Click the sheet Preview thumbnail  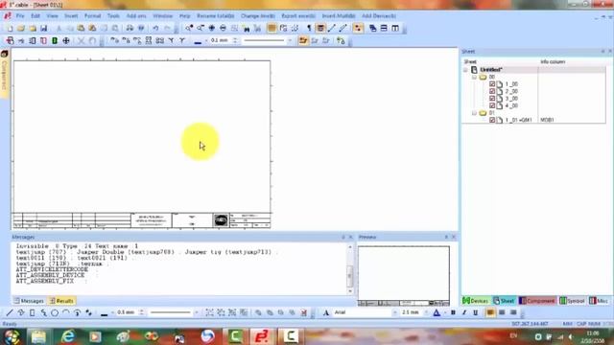pos(404,276)
